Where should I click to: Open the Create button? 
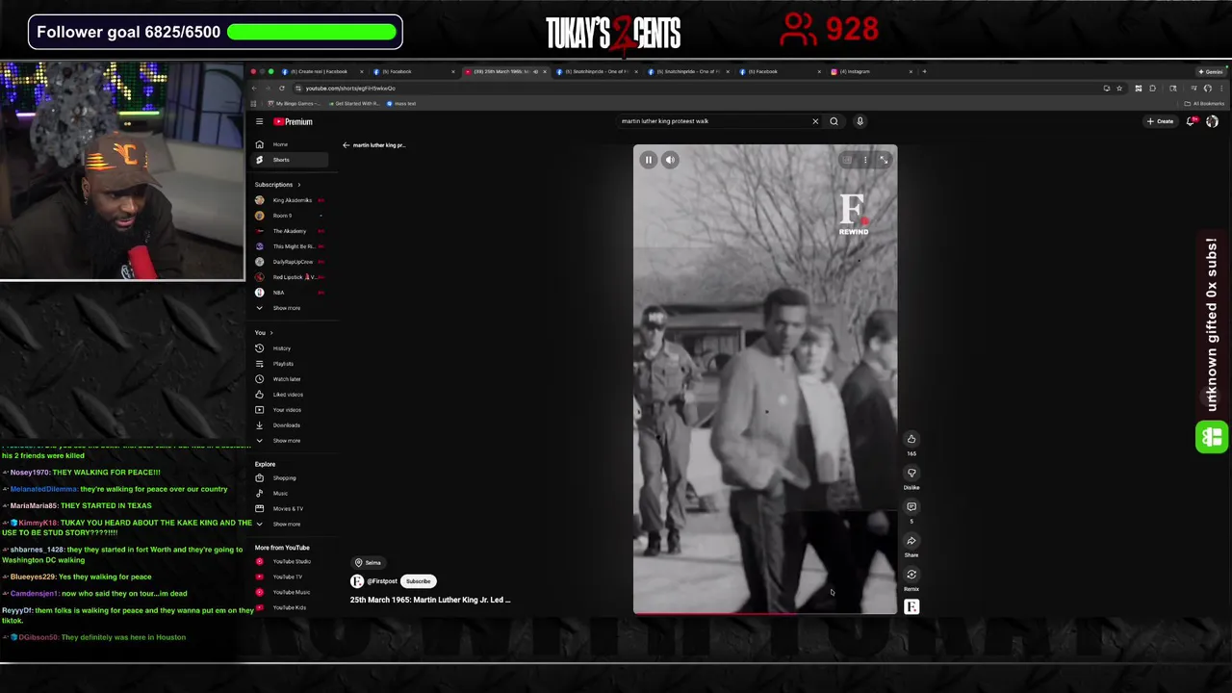coord(1161,121)
